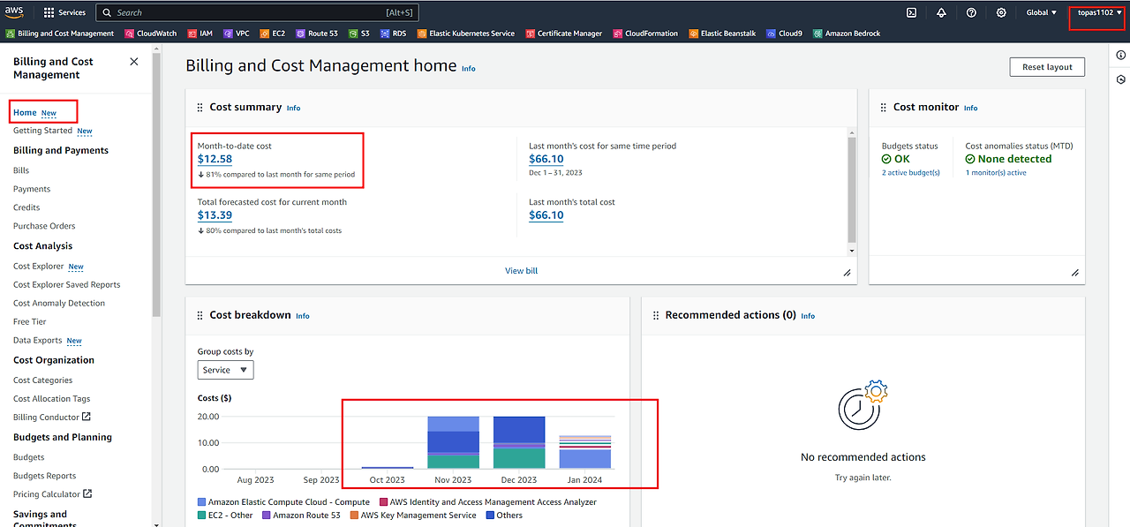
Task: Select Bills in the sidebar
Action: pos(21,170)
